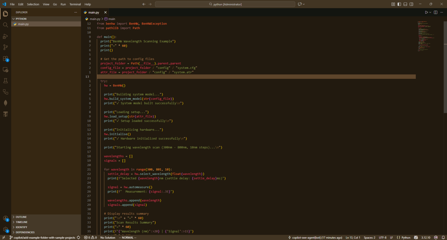Open the Search view in activity bar
Image resolution: width=447 pixels, height=240 pixels.
(x=5, y=25)
